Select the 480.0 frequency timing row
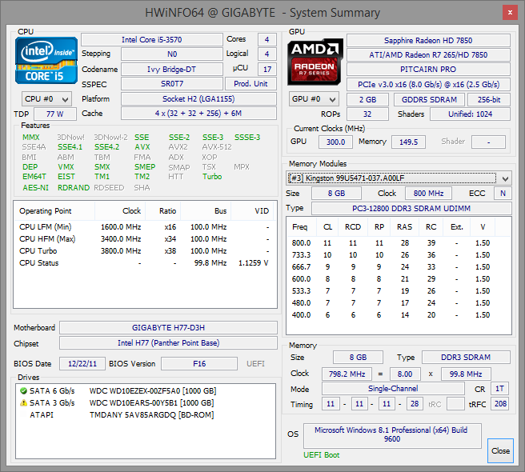 tap(399, 303)
